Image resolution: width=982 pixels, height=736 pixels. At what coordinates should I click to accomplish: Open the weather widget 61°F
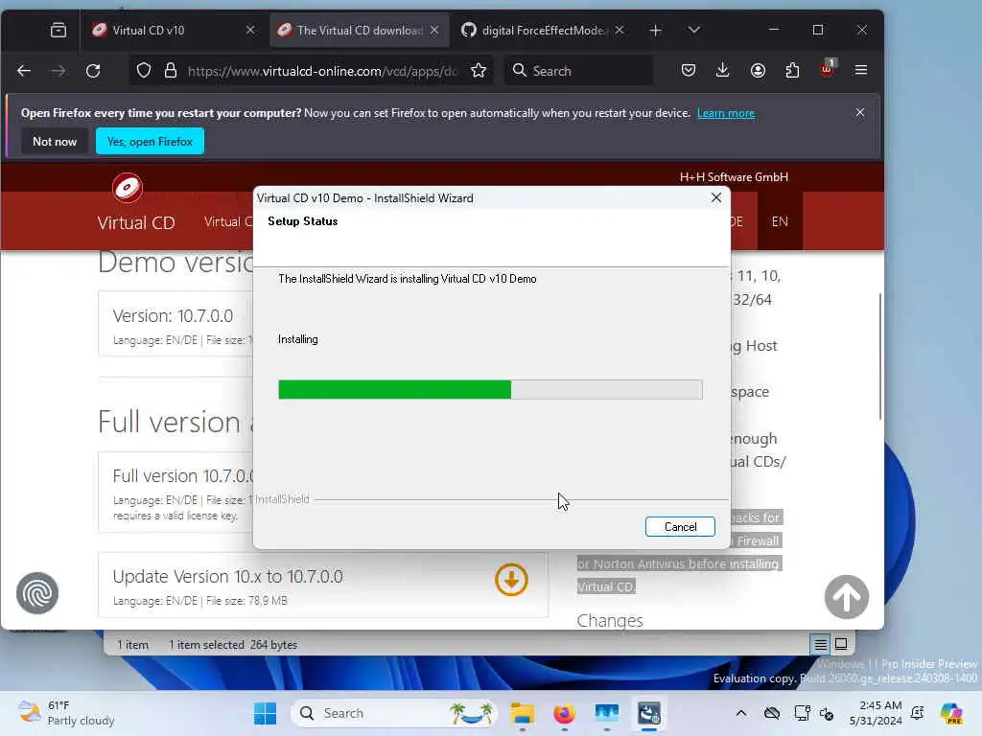point(66,713)
